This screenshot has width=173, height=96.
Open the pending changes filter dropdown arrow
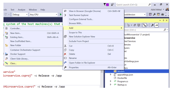tap(131, 25)
